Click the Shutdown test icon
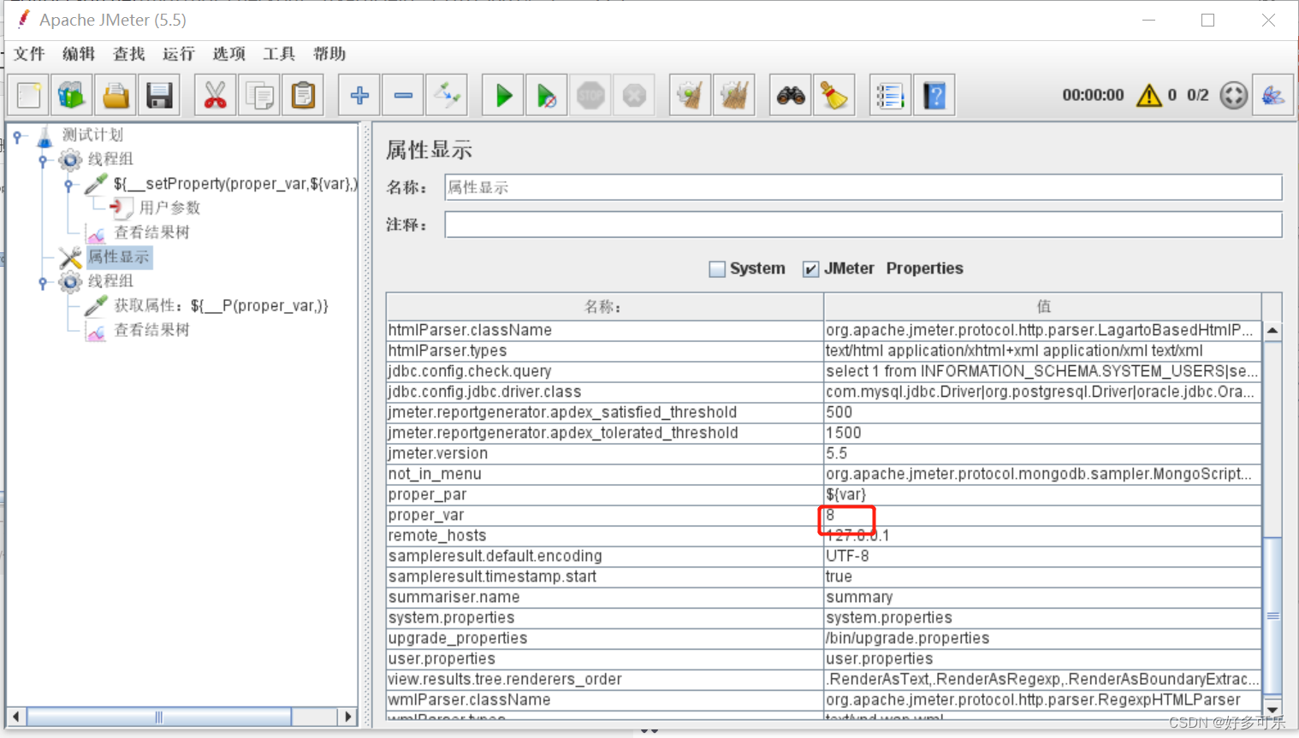 click(634, 95)
